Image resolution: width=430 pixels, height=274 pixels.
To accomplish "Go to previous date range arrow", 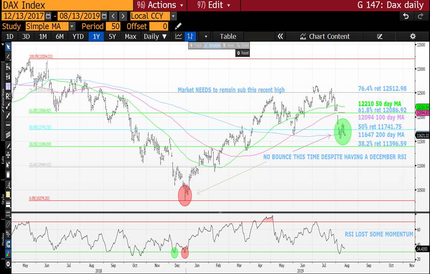I will [113, 16].
